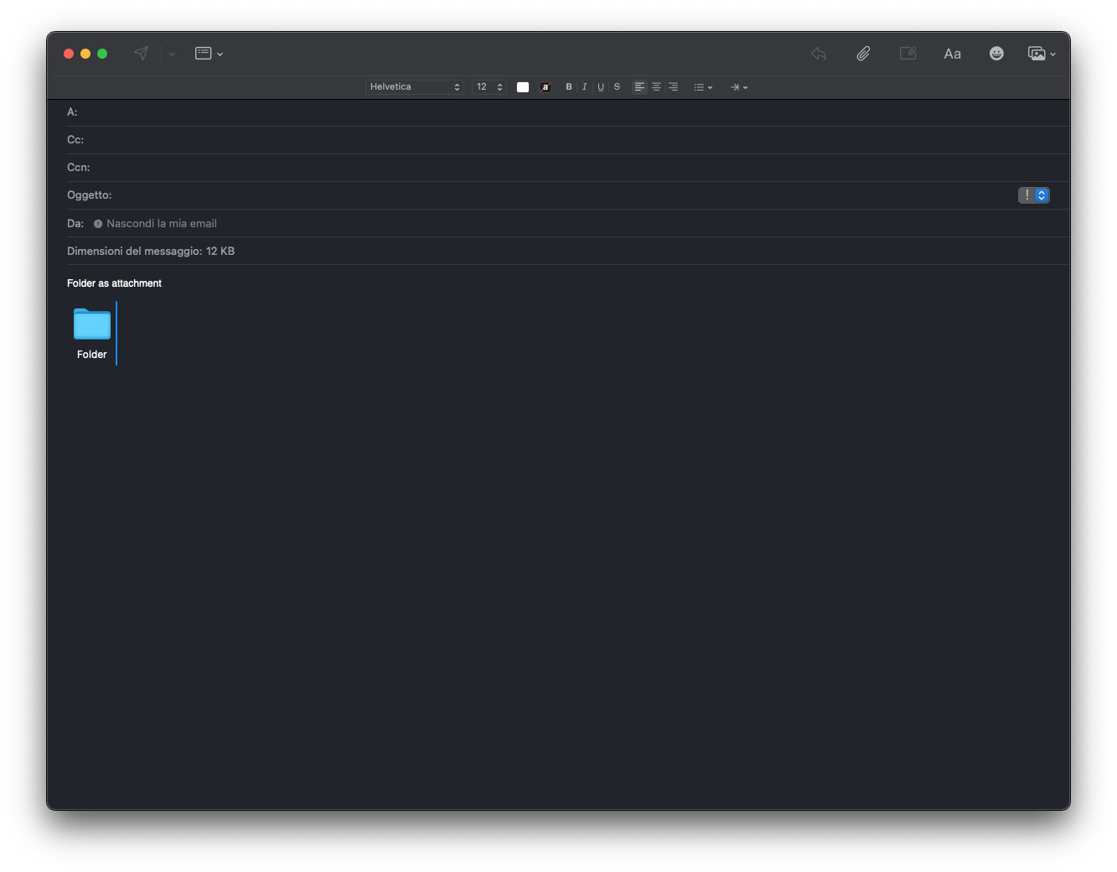The image size is (1117, 872).
Task: Click in the Oggetto subject field
Action: tap(561, 195)
